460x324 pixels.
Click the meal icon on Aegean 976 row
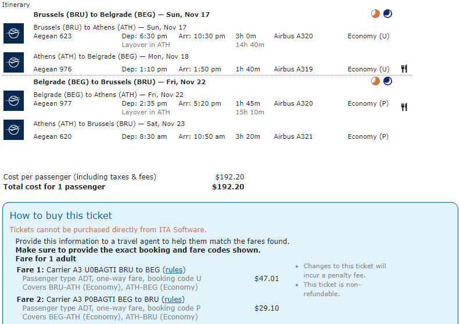point(404,69)
